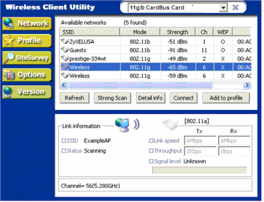Click the Signal level label square marker
Viewport: 264px width, 202px height.
pyautogui.click(x=151, y=161)
